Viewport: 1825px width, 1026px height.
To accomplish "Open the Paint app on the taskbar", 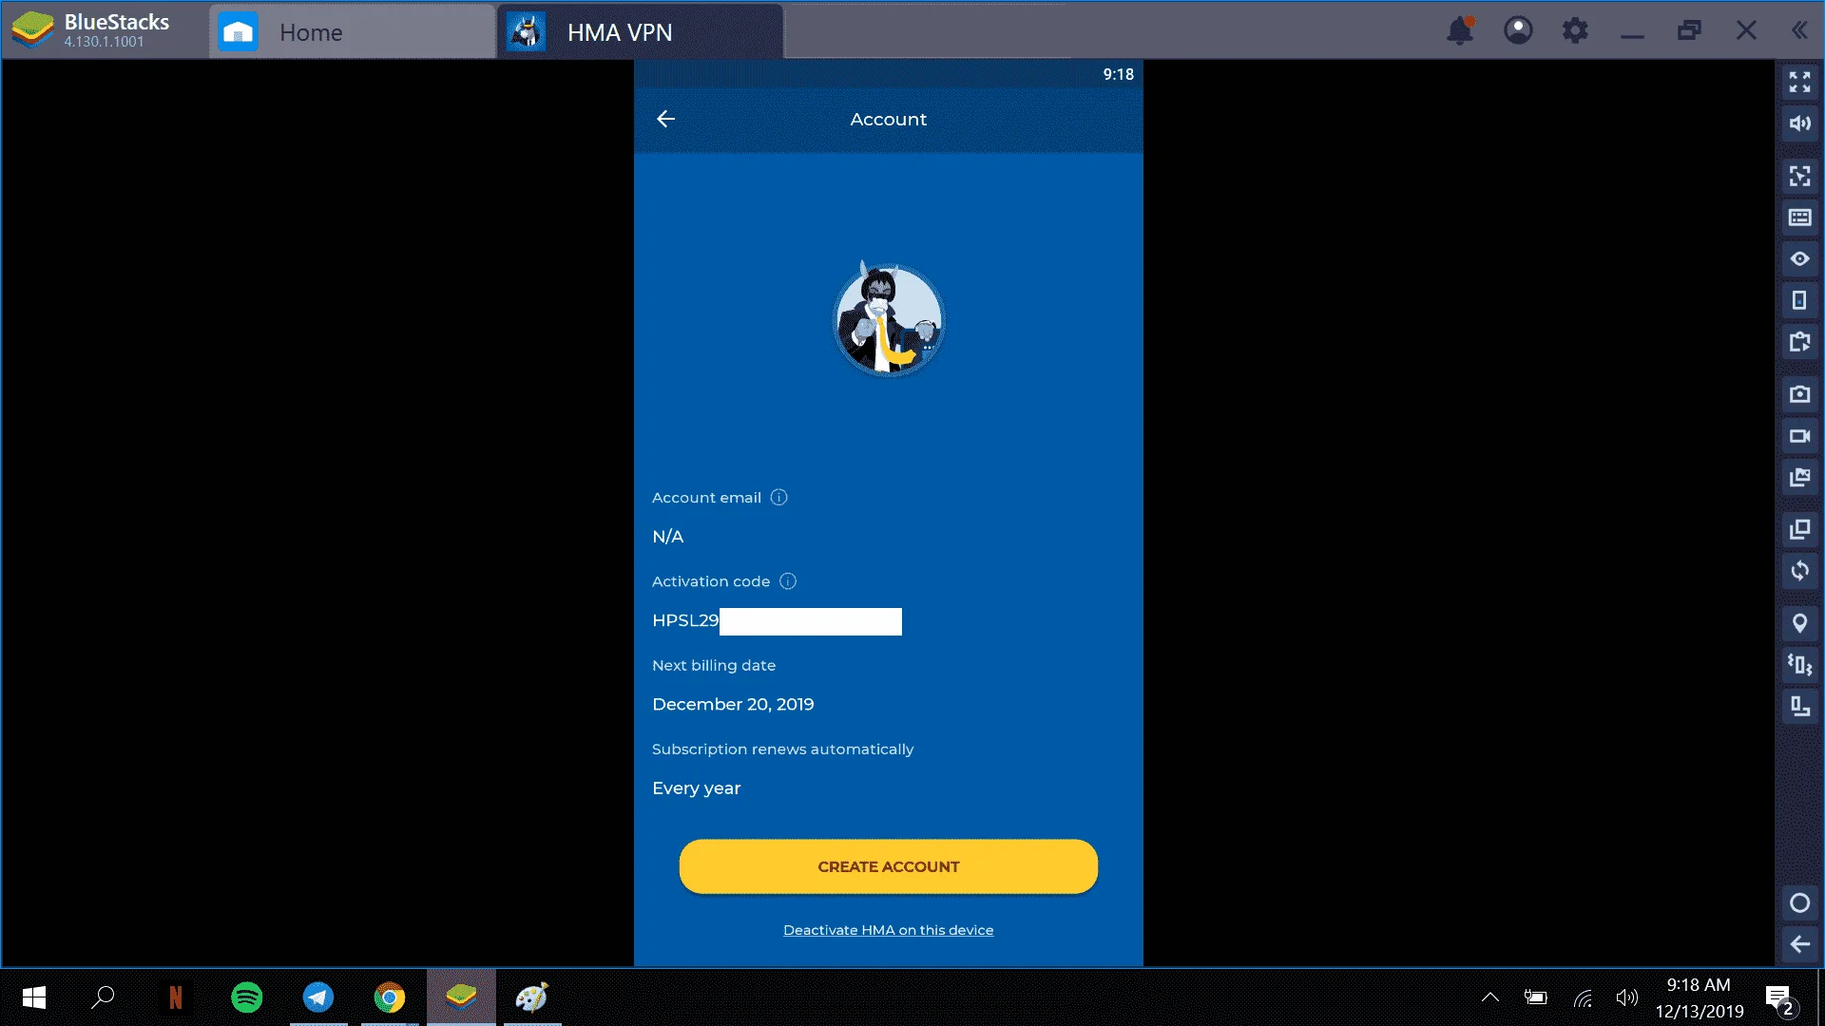I will tap(532, 997).
